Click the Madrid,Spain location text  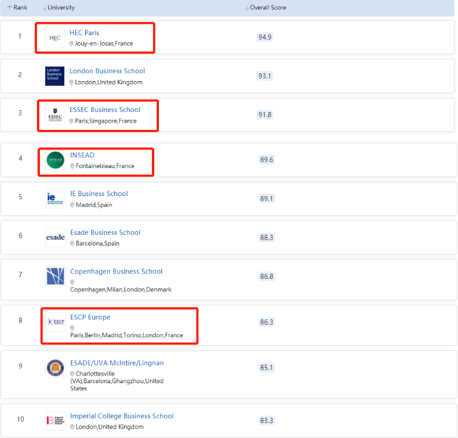tap(94, 205)
